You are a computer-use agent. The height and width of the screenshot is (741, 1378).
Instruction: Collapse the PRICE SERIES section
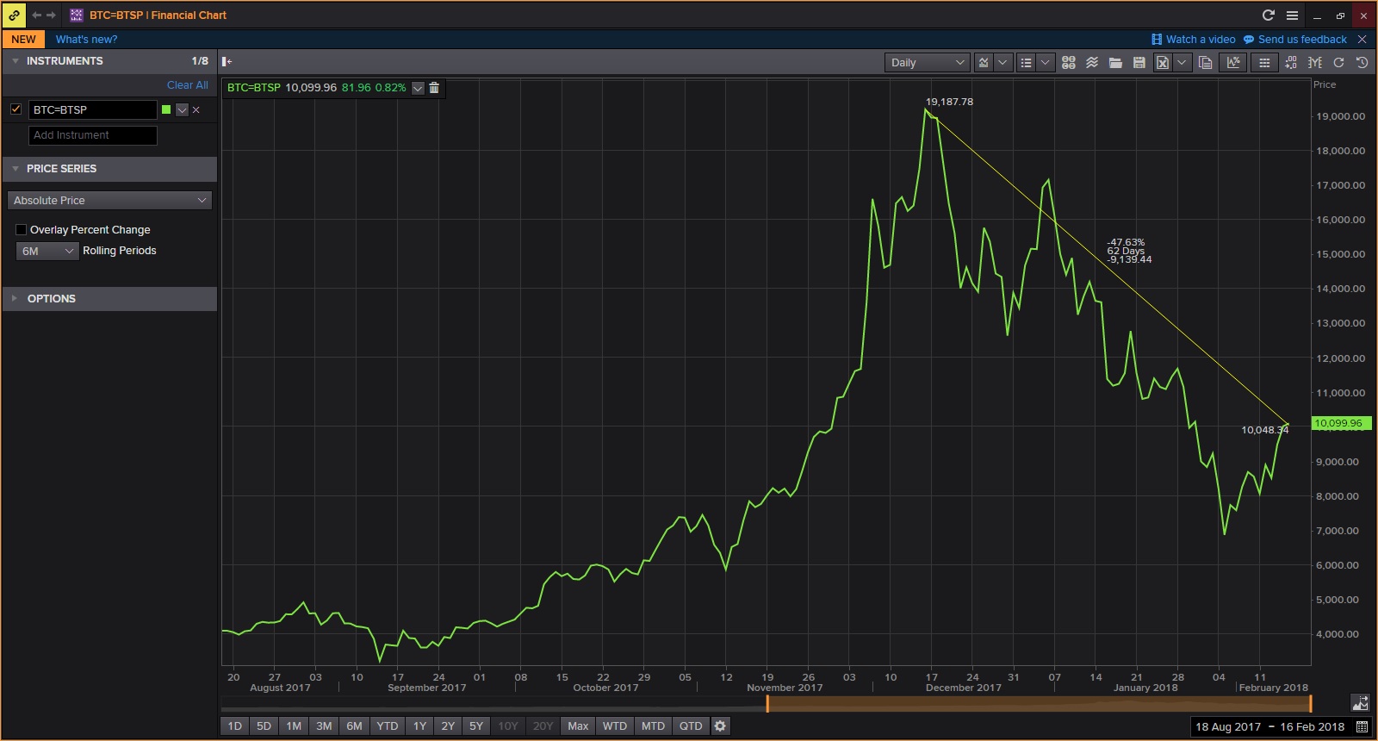tap(15, 169)
